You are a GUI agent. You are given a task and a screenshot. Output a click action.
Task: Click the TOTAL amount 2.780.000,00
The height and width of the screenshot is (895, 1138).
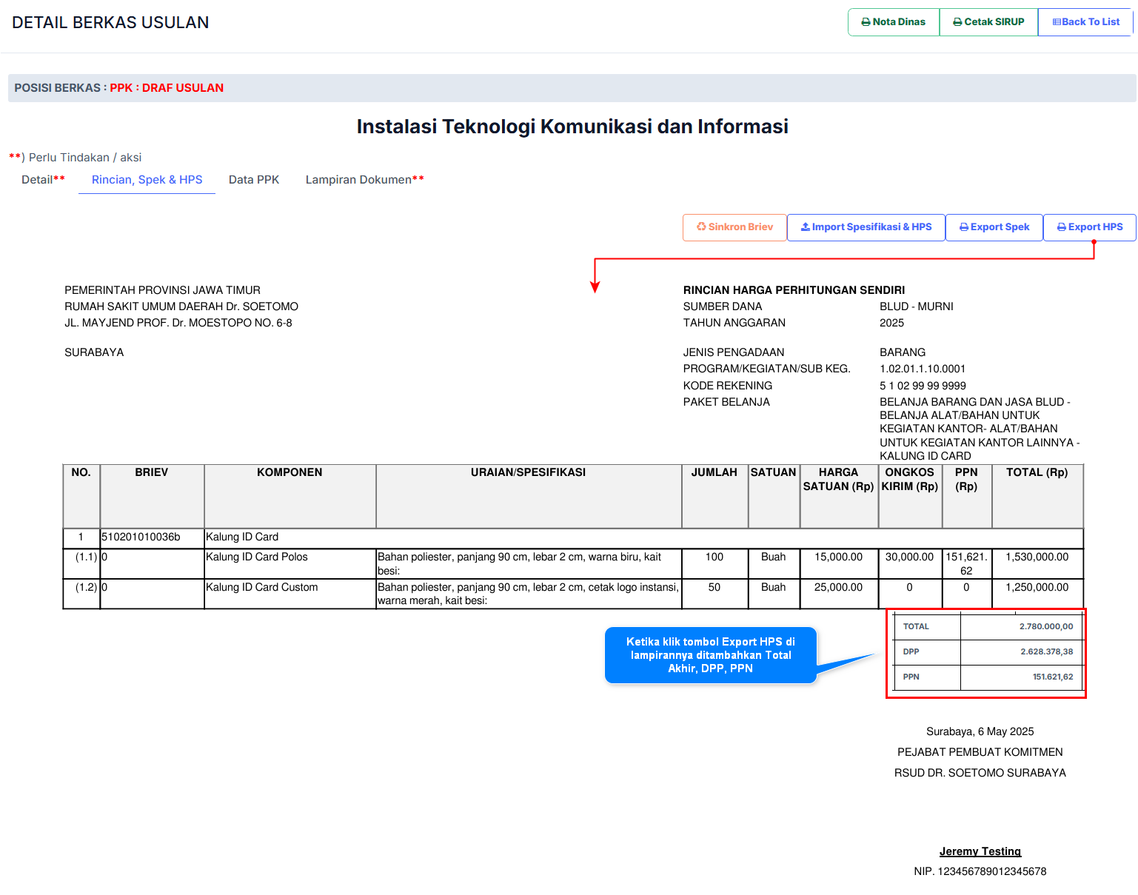pos(1045,626)
